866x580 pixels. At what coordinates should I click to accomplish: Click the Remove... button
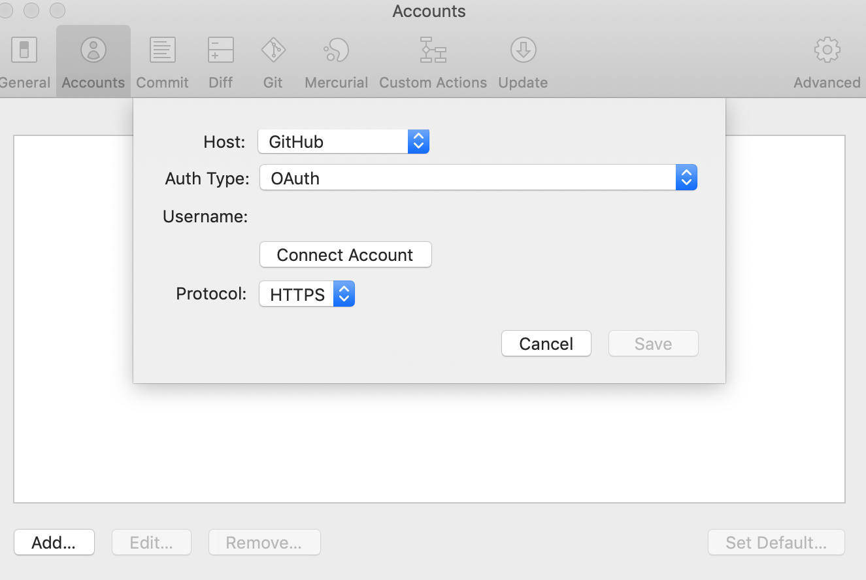tap(265, 543)
